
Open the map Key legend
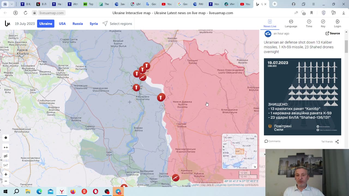click(x=323, y=24)
